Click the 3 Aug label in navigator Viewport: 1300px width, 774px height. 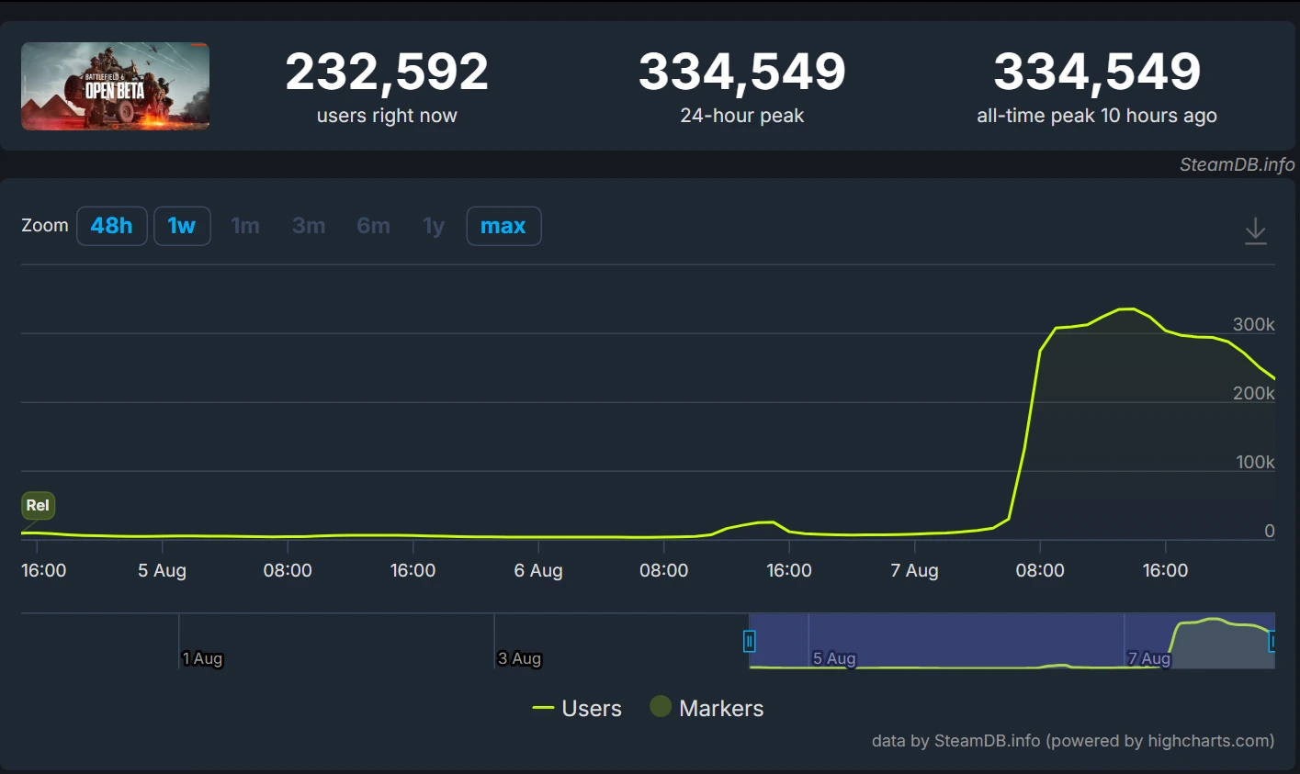tap(519, 658)
